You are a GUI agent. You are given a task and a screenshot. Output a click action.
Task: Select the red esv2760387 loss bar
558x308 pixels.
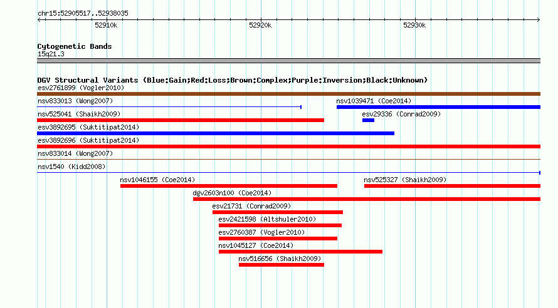click(x=278, y=239)
